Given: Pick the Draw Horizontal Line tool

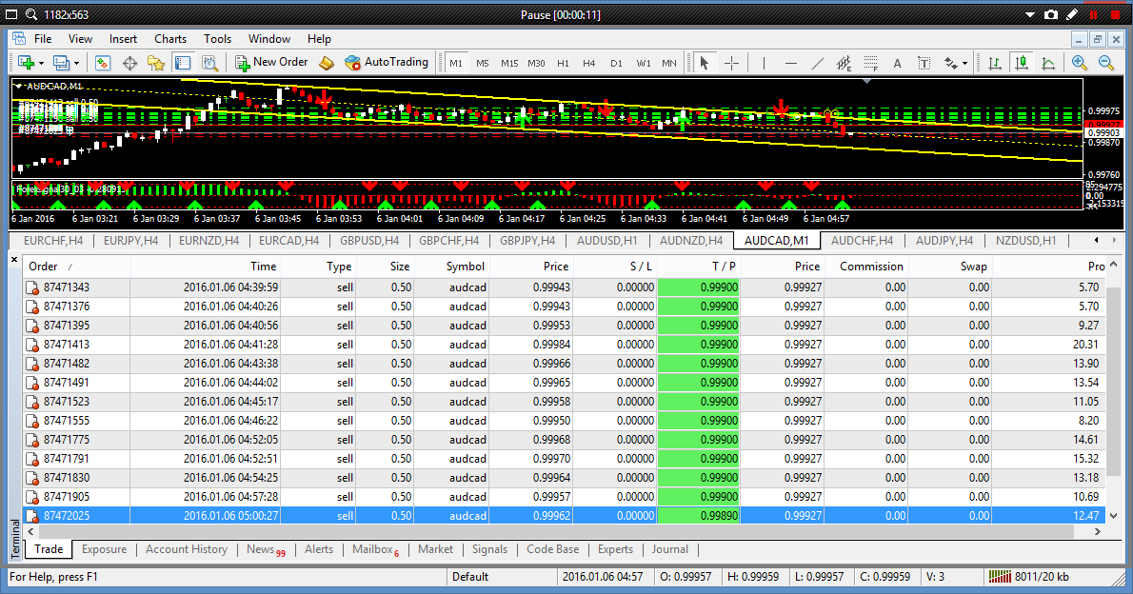Looking at the screenshot, I should [x=791, y=63].
